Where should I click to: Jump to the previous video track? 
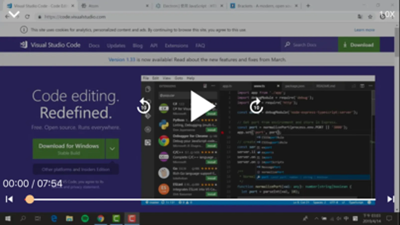point(9,199)
